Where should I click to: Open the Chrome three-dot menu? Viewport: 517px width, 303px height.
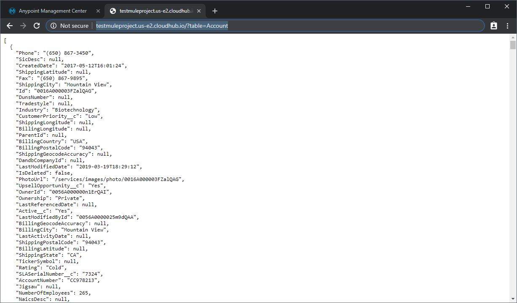pyautogui.click(x=507, y=26)
